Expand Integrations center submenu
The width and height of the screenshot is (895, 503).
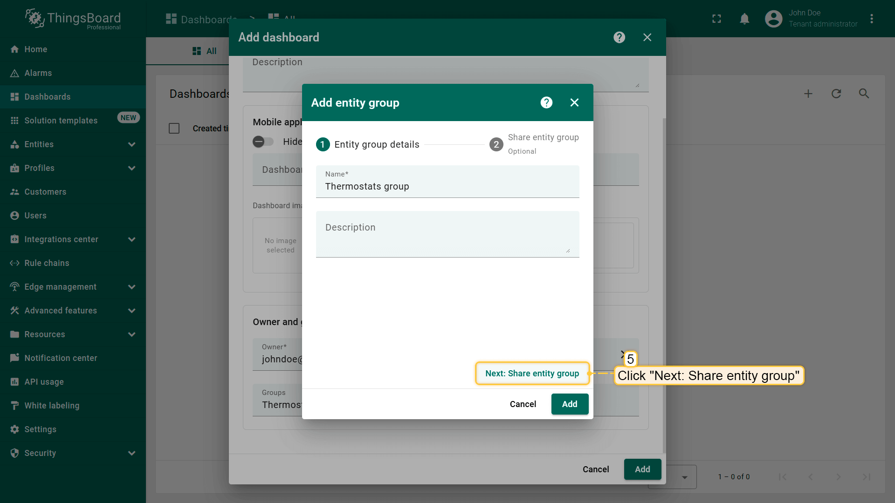click(131, 239)
